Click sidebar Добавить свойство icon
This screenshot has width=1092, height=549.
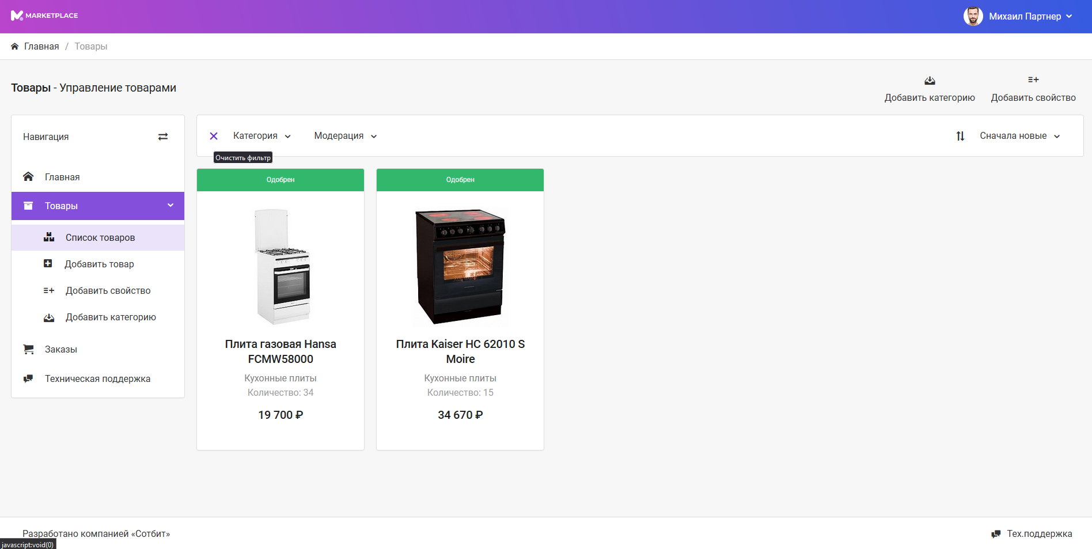pyautogui.click(x=49, y=290)
